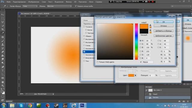Select the Clone Stamp tool

click(3, 44)
